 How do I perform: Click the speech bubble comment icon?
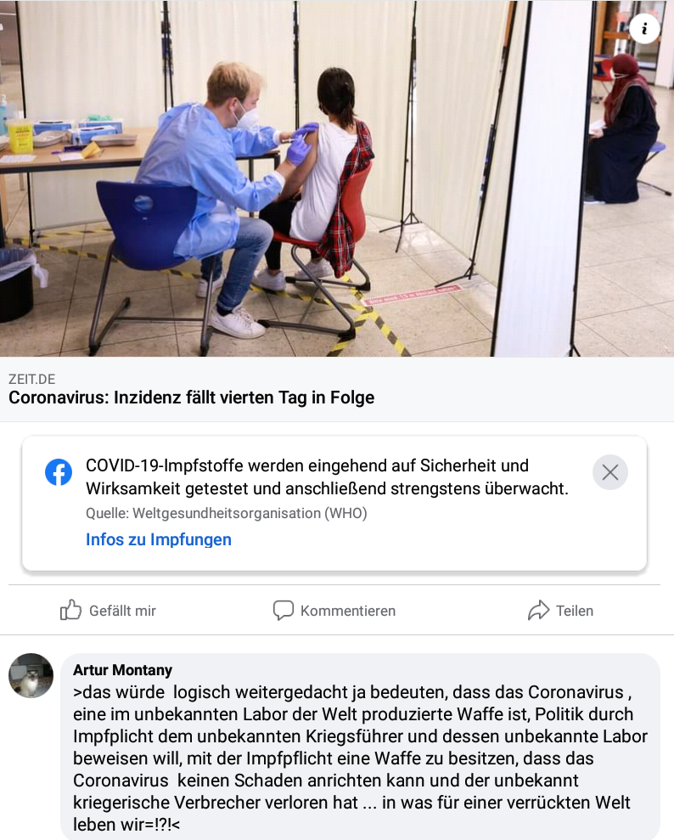284,610
